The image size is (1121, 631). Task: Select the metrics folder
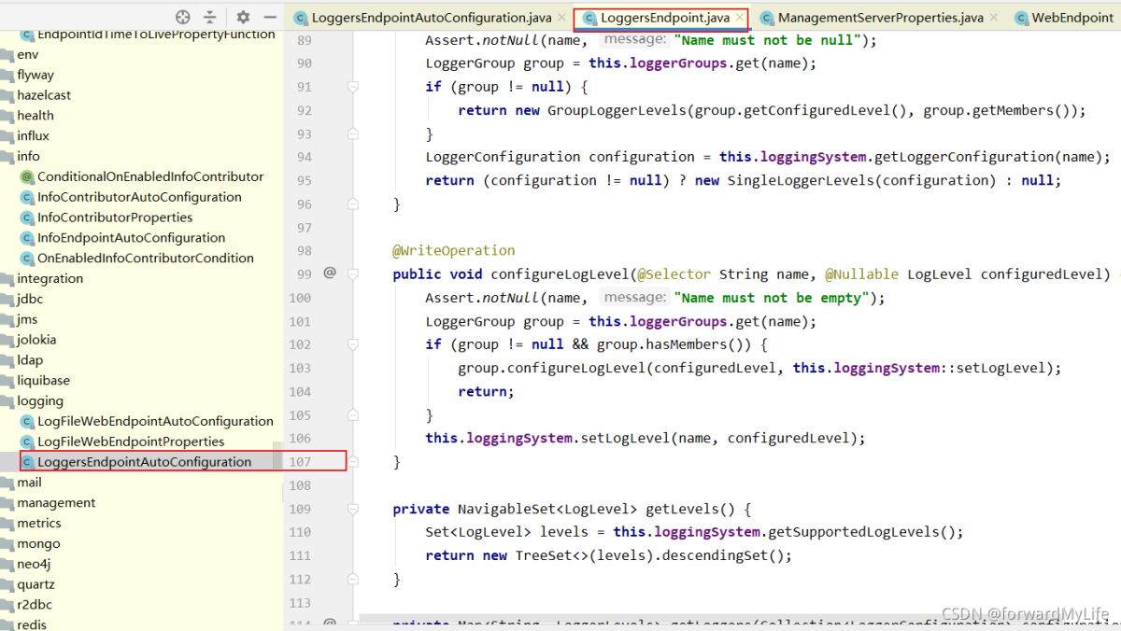(x=39, y=524)
